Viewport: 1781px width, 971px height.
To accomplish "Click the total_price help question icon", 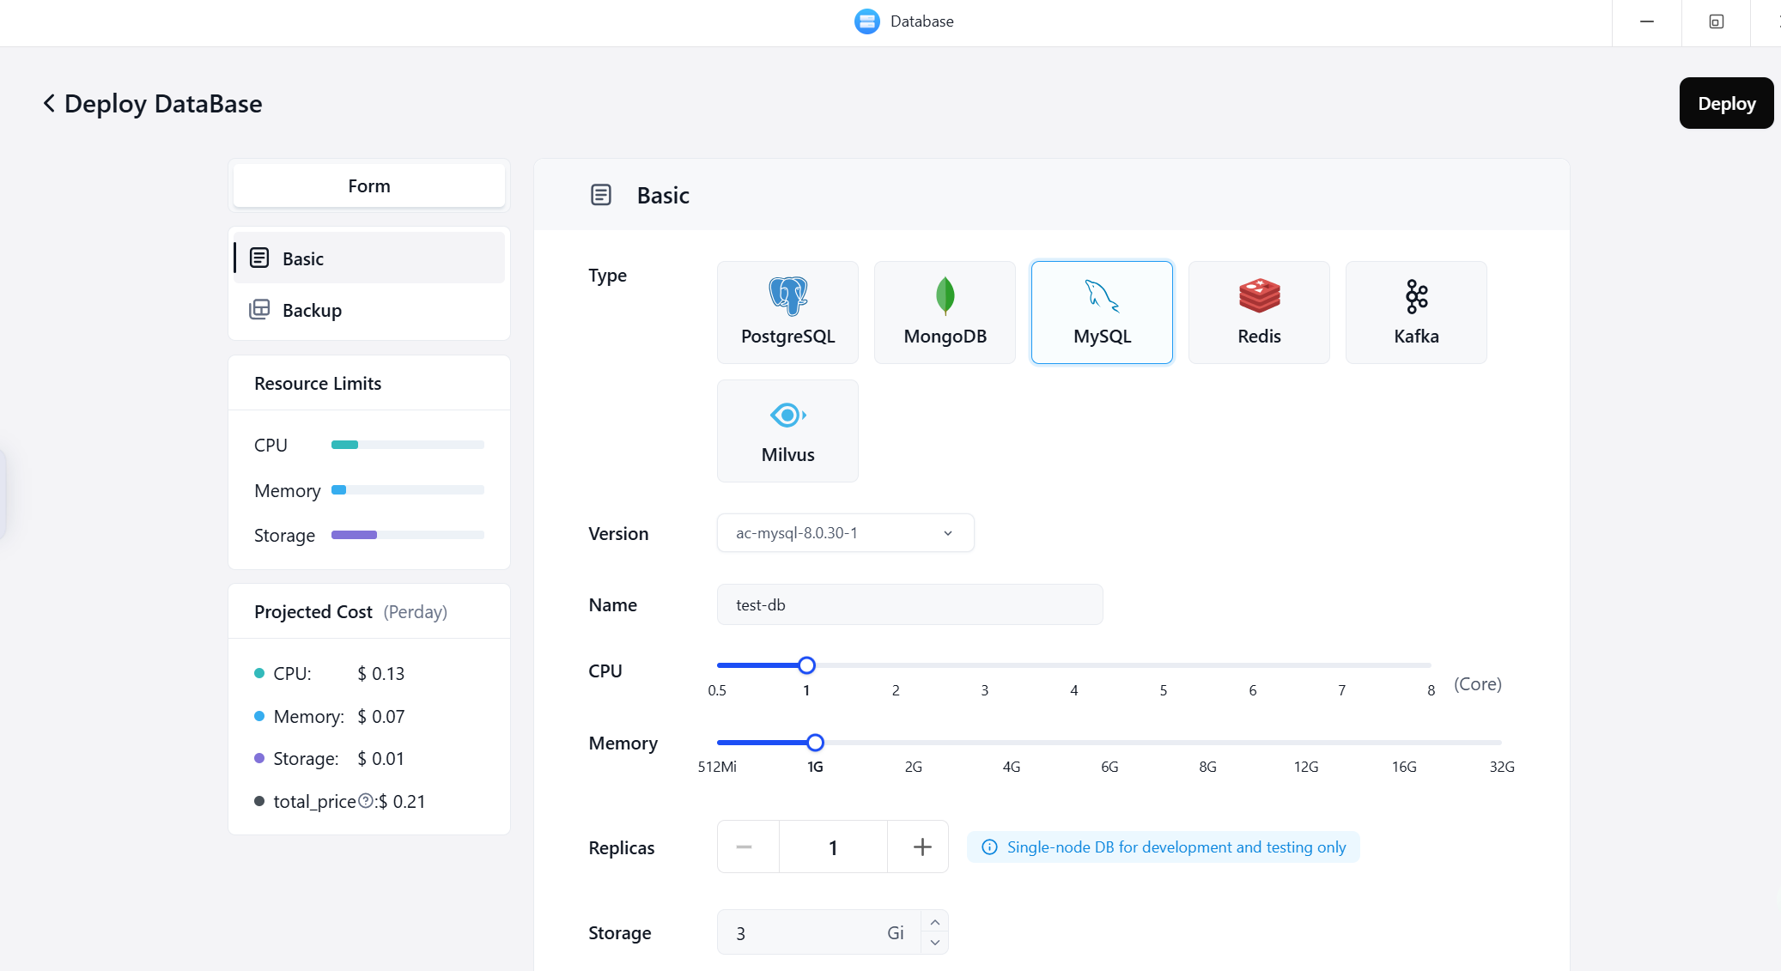I will 366,801.
